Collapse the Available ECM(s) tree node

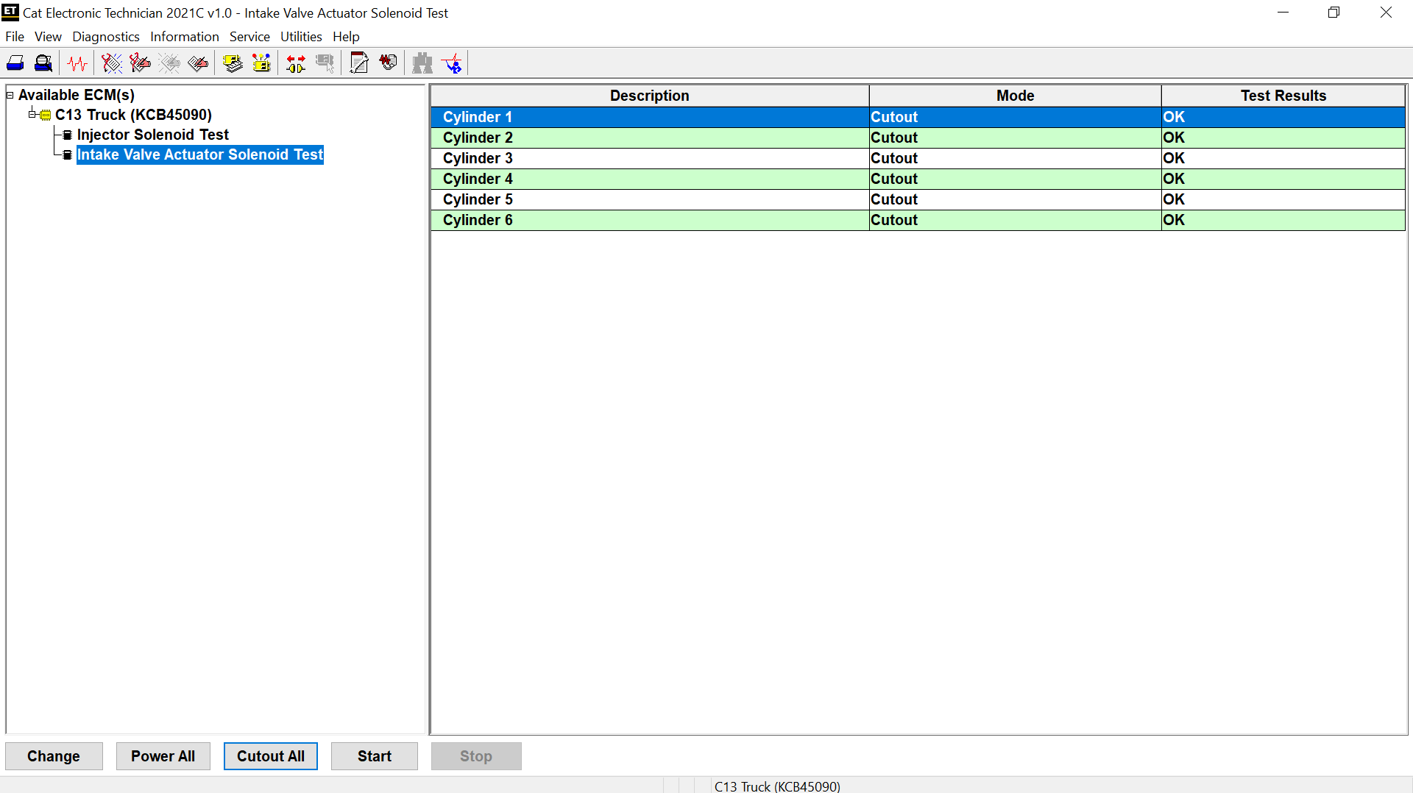[x=10, y=95]
